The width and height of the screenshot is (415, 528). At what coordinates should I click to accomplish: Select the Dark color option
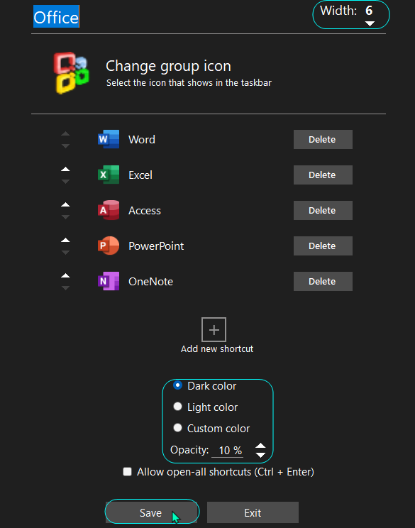tap(178, 385)
